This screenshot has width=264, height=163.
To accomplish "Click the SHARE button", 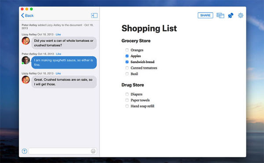I will (205, 15).
